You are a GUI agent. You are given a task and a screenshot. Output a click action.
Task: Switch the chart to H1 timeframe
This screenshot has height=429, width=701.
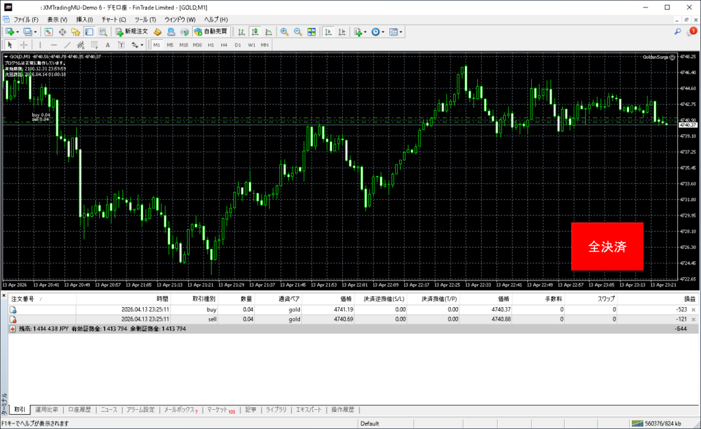[x=211, y=44]
